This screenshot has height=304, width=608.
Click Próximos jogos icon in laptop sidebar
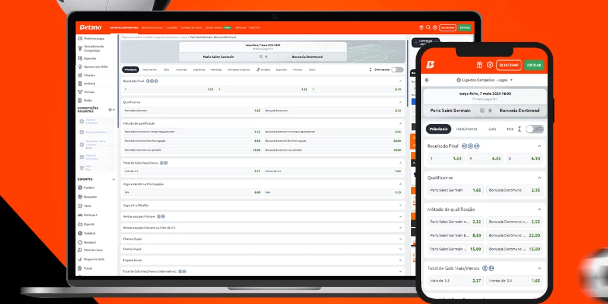tap(80, 39)
